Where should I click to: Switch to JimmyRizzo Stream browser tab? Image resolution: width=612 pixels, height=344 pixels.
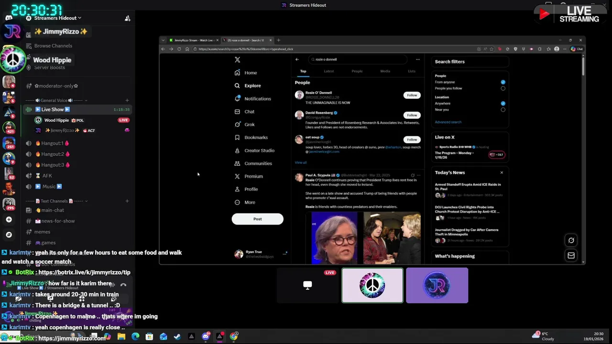coord(193,40)
